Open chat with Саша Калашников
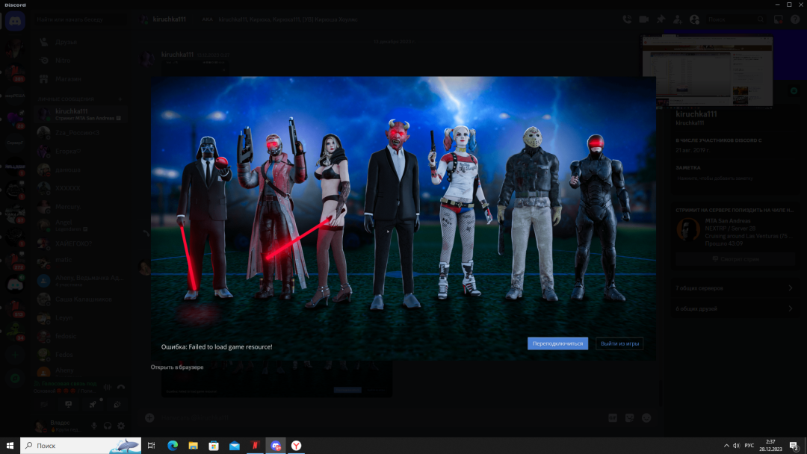Viewport: 807px width, 454px height. tap(80, 299)
